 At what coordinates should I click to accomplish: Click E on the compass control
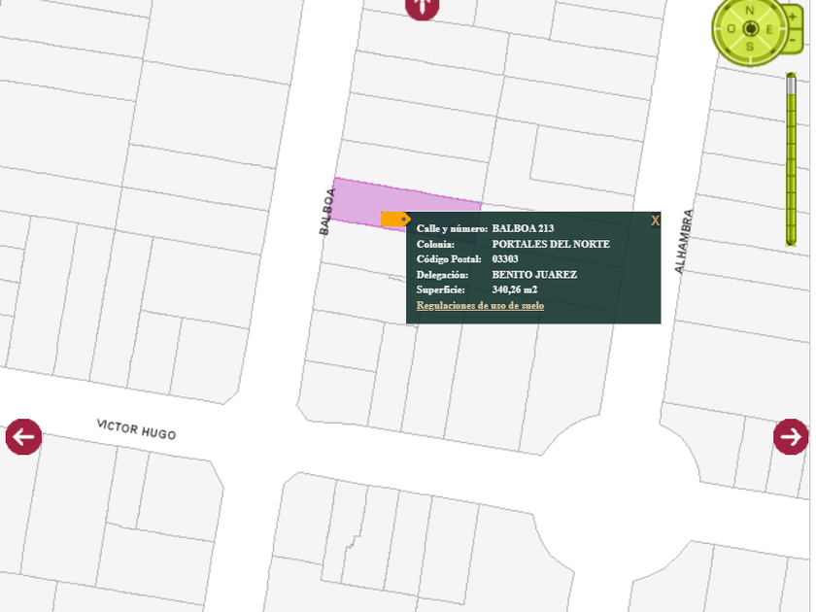point(770,30)
